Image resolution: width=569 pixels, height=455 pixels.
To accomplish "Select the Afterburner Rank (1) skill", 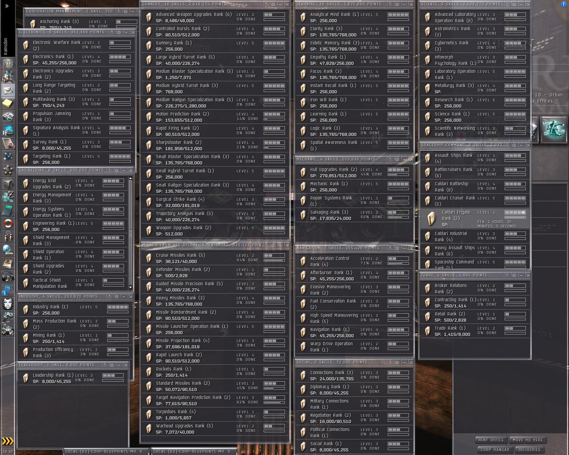I will (x=354, y=275).
